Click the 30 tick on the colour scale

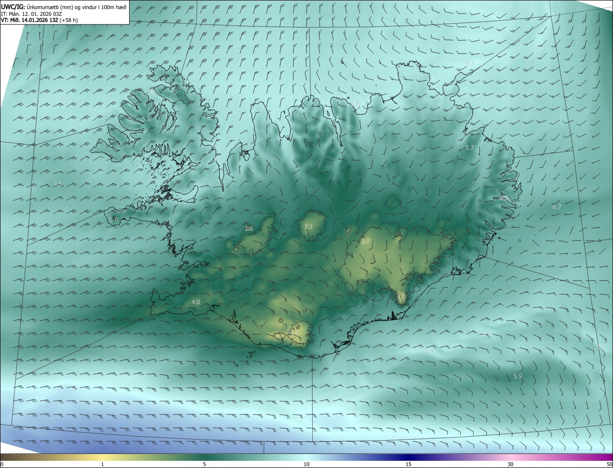pos(511,464)
